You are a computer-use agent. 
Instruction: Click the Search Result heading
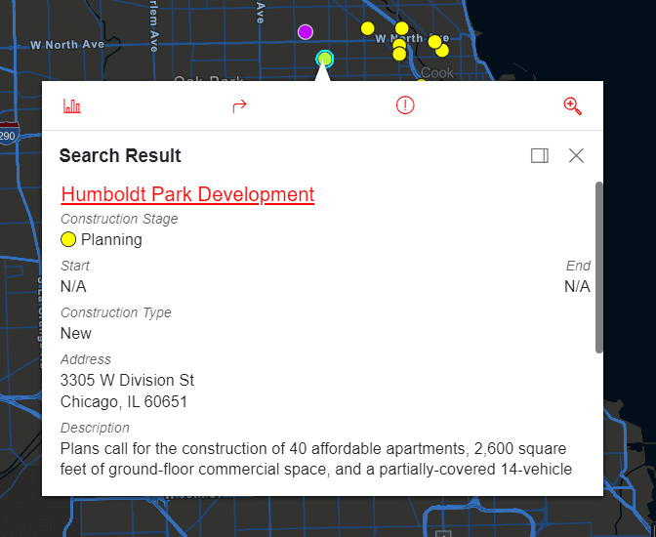tap(120, 155)
